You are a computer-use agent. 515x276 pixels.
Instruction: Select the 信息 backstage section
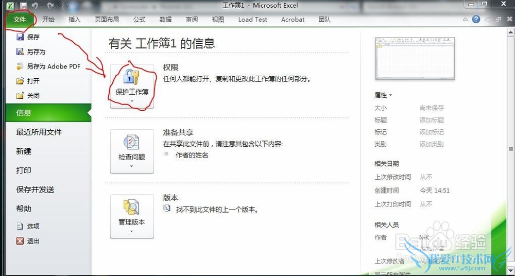tap(48, 113)
